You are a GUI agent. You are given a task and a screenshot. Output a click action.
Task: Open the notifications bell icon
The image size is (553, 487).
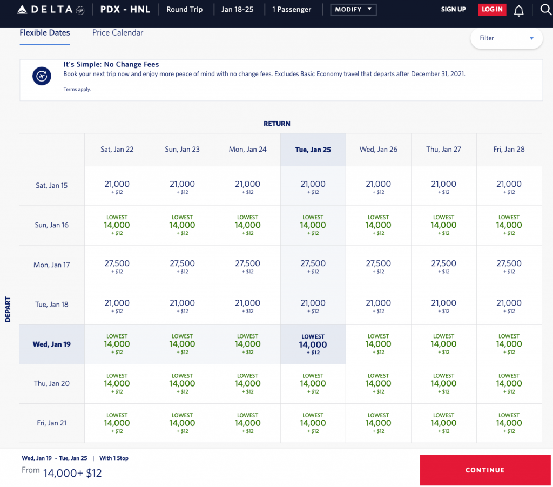[518, 10]
